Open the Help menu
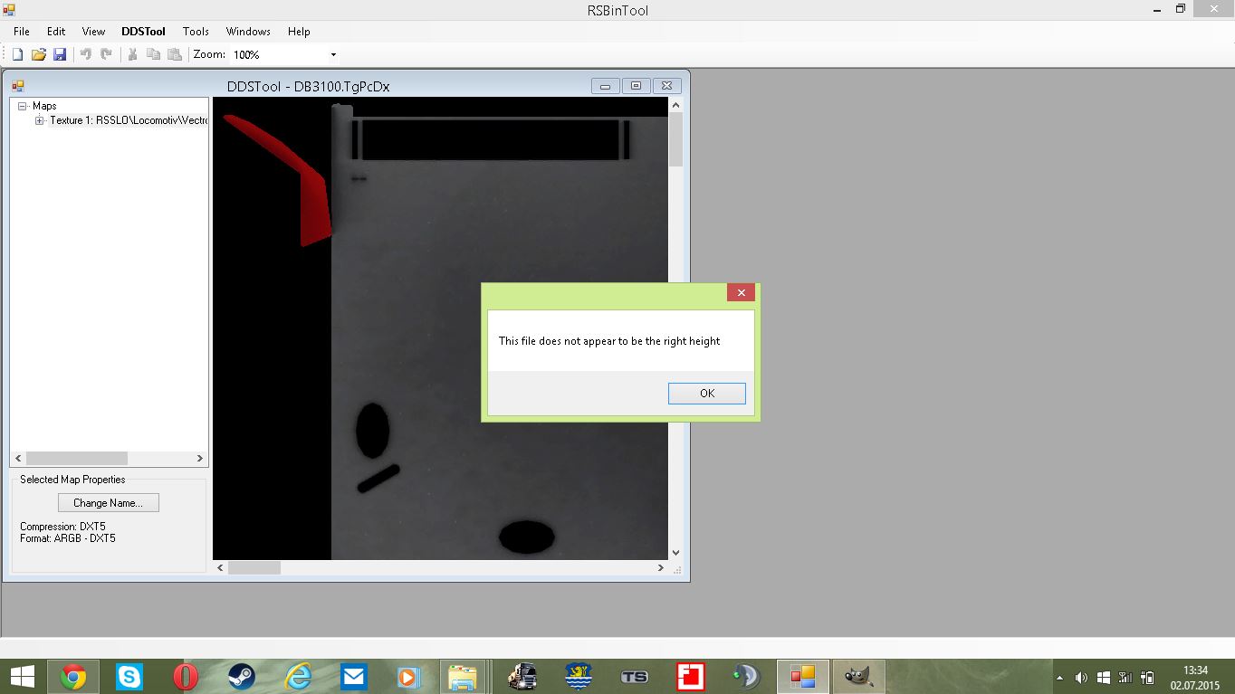 pyautogui.click(x=299, y=31)
